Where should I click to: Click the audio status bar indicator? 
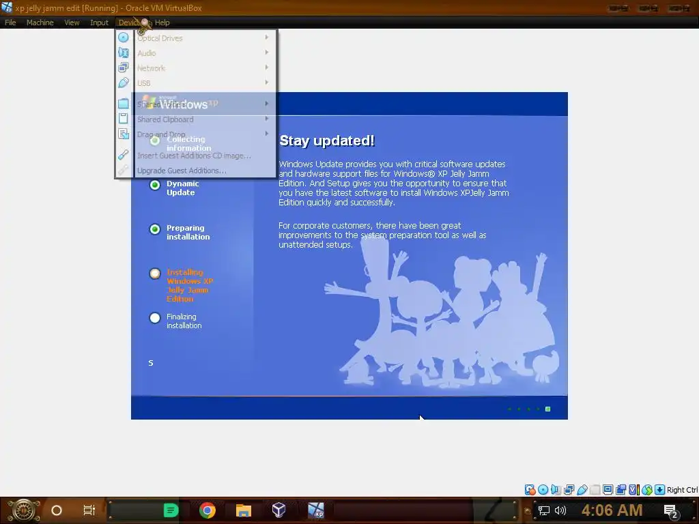556,490
